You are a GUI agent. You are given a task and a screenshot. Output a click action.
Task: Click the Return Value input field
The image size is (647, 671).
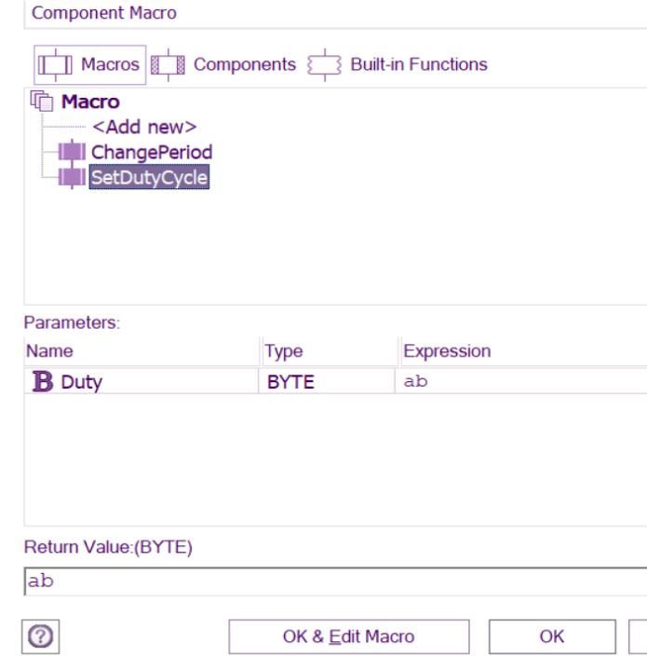point(335,582)
